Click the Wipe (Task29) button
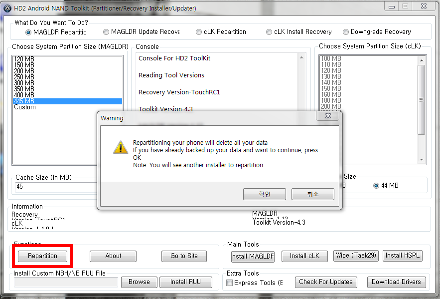 (356, 256)
